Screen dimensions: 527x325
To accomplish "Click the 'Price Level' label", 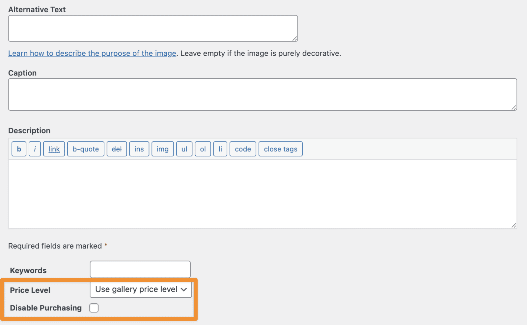I will pyautogui.click(x=30, y=290).
